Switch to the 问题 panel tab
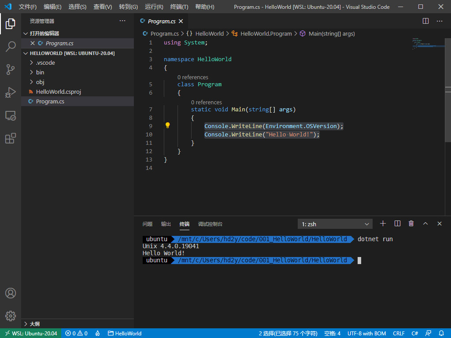451x338 pixels. [148, 224]
